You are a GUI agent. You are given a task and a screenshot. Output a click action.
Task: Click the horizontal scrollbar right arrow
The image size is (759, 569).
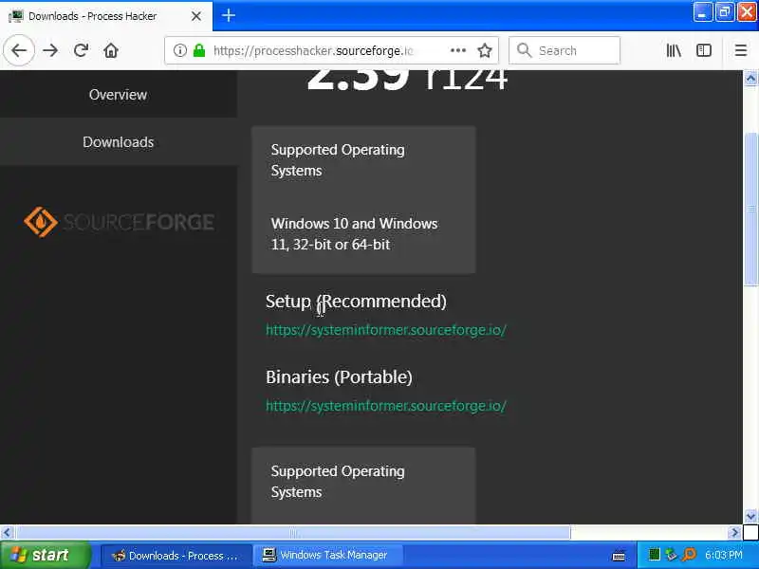point(734,532)
